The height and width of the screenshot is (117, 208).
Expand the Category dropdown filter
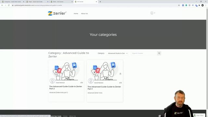coord(117,53)
